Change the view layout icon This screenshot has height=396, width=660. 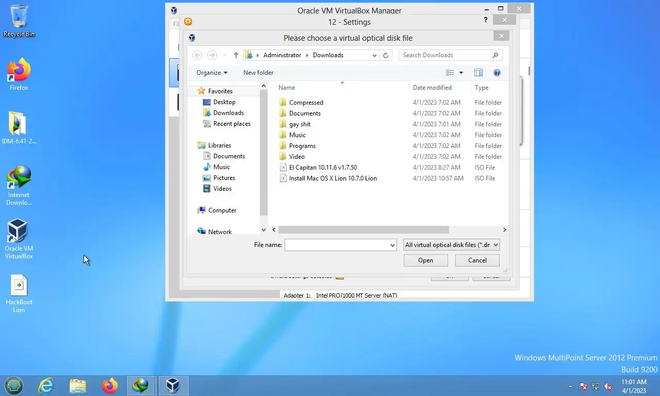tap(450, 73)
